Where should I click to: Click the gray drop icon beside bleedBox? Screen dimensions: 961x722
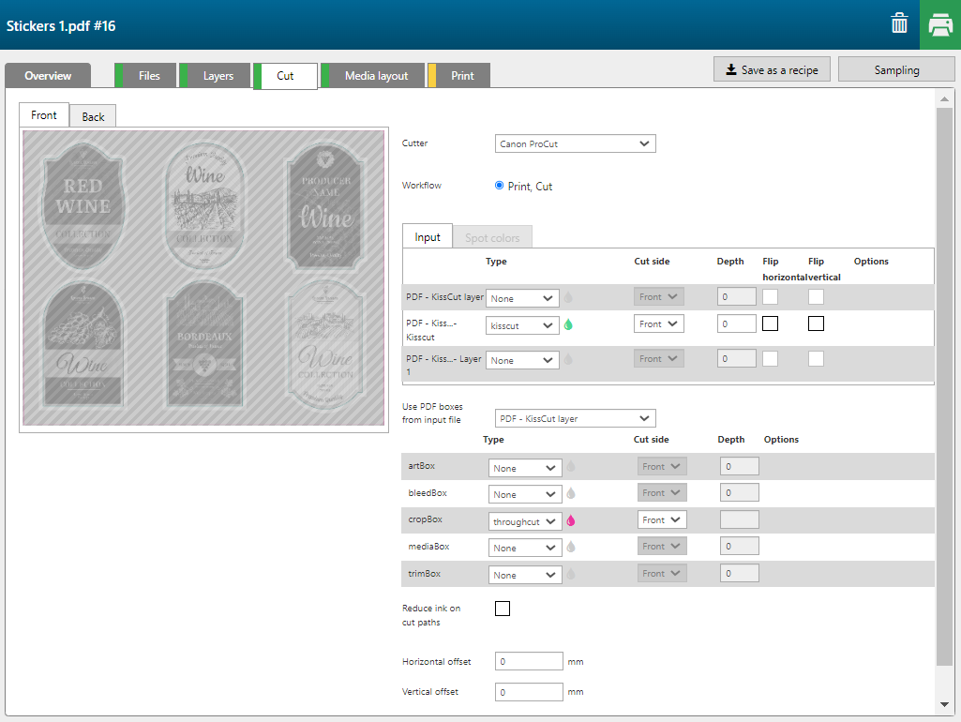click(x=570, y=494)
